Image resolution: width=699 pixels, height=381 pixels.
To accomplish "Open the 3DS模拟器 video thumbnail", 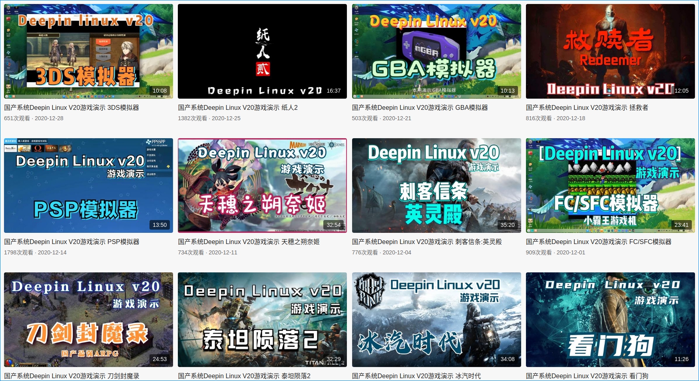I will (88, 51).
